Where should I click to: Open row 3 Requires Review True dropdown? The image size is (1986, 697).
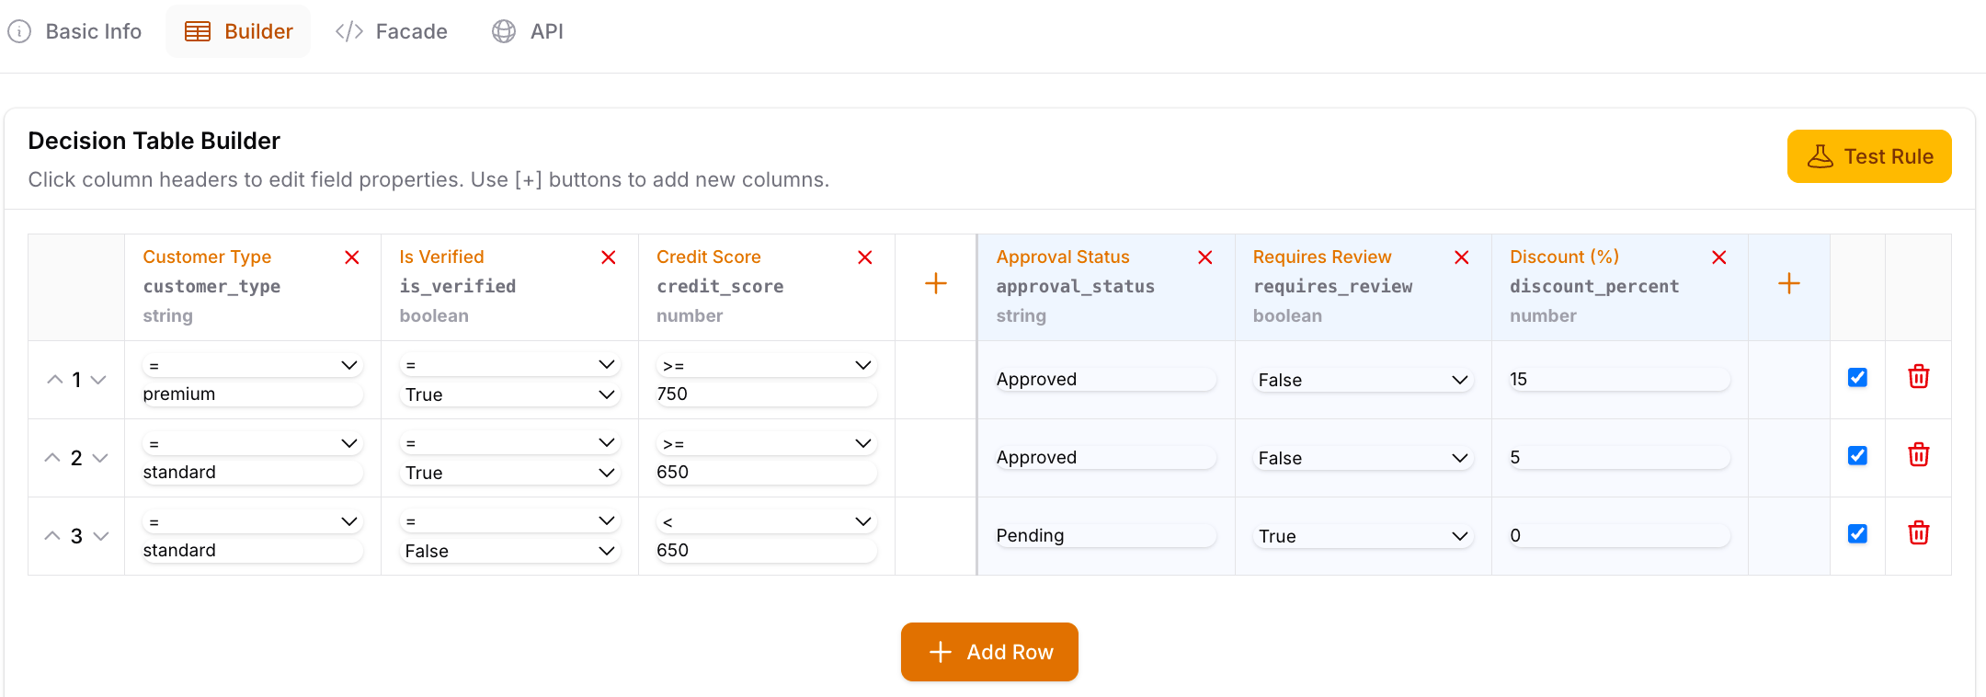click(1363, 536)
